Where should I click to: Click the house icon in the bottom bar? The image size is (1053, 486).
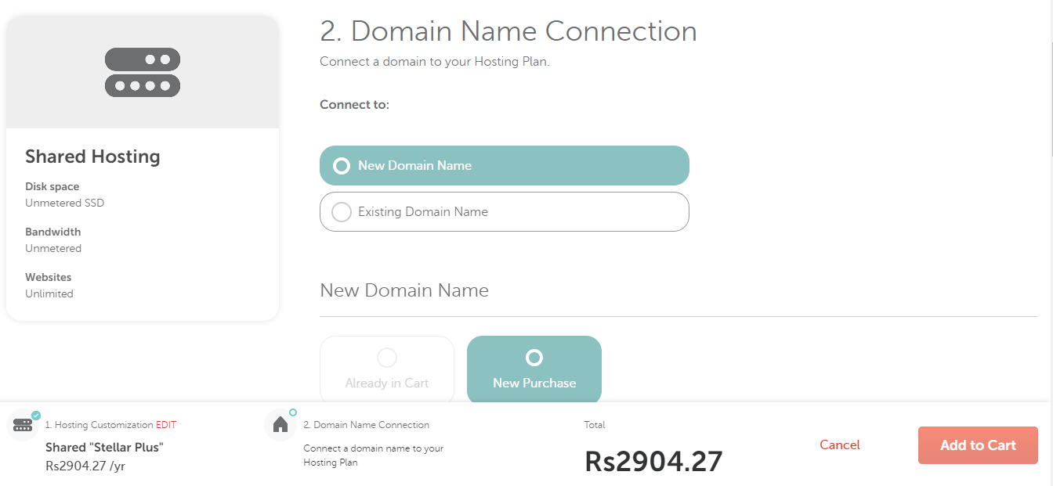pyautogui.click(x=280, y=425)
